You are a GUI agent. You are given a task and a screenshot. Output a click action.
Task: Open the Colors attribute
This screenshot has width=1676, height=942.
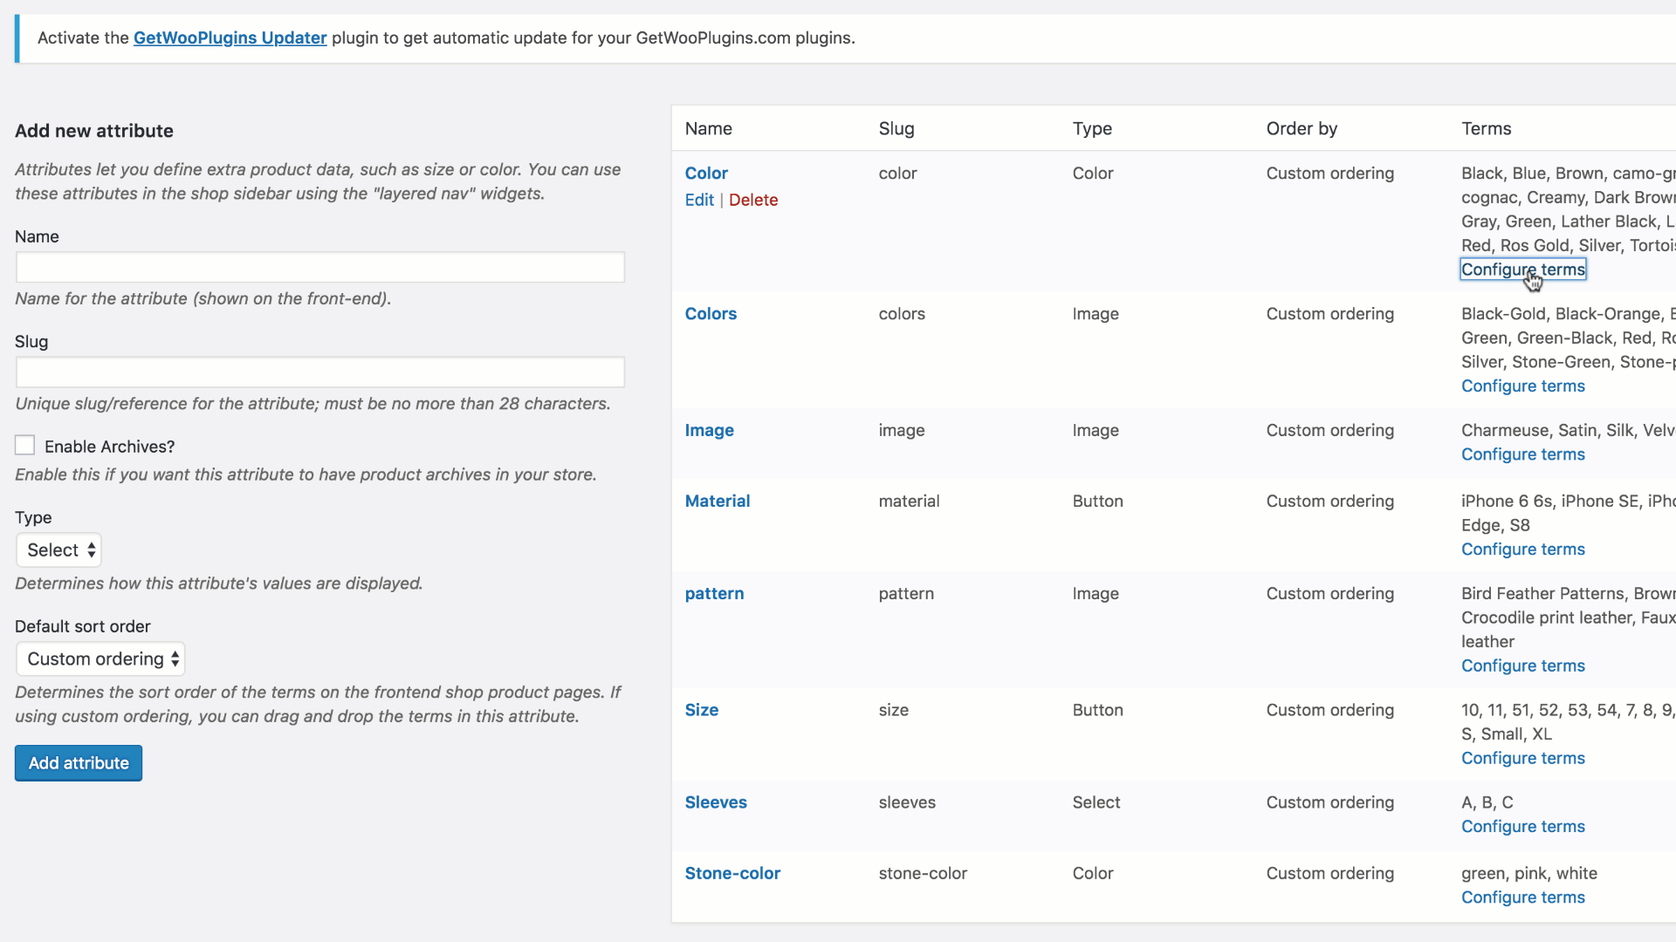tap(711, 314)
